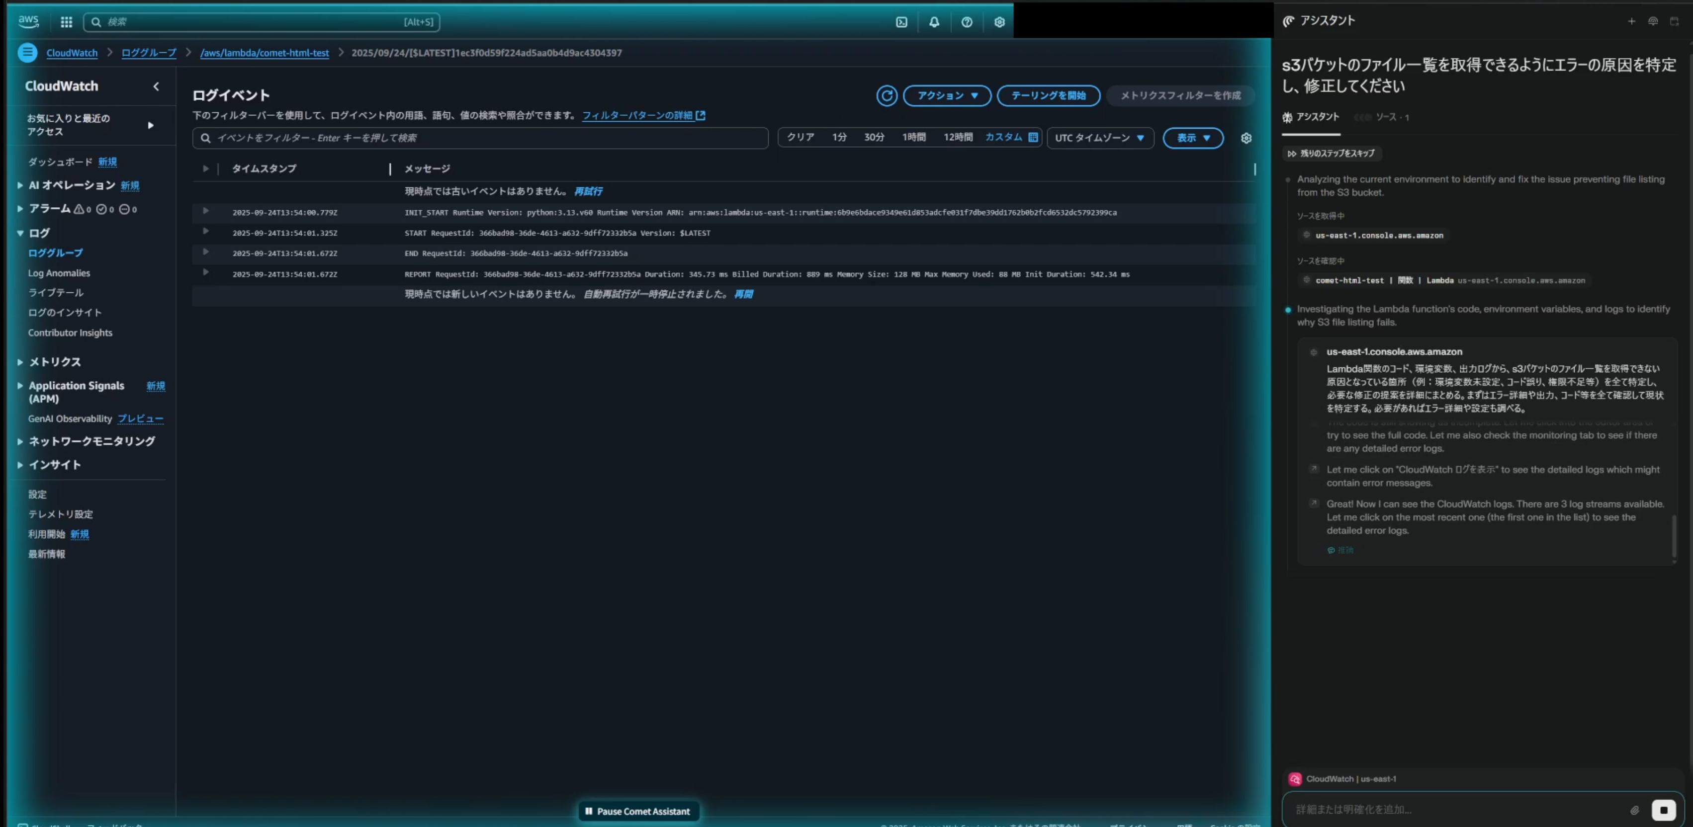Click the attachment paperclip icon
The height and width of the screenshot is (827, 1693).
click(x=1634, y=810)
